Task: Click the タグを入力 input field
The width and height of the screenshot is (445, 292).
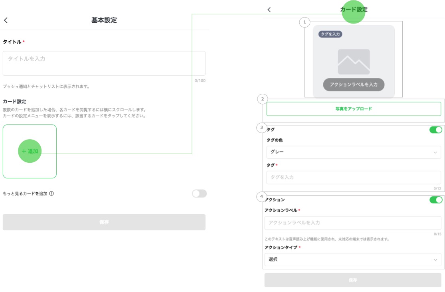Action: (x=354, y=177)
